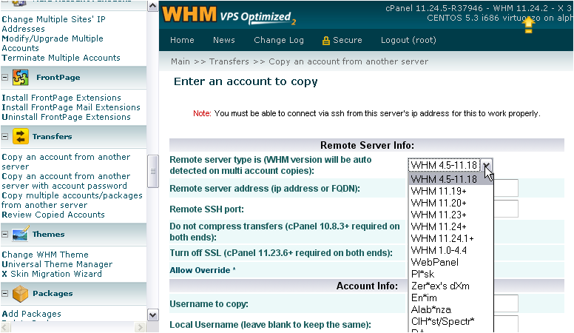
Task: Open Copy an account with account password
Action: tap(66, 181)
